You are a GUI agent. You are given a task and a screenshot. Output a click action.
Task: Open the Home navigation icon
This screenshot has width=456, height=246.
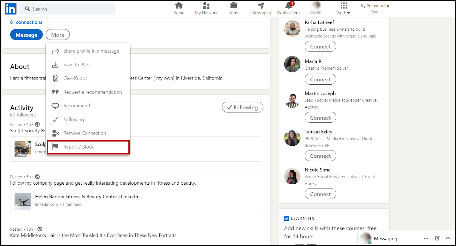179,6
